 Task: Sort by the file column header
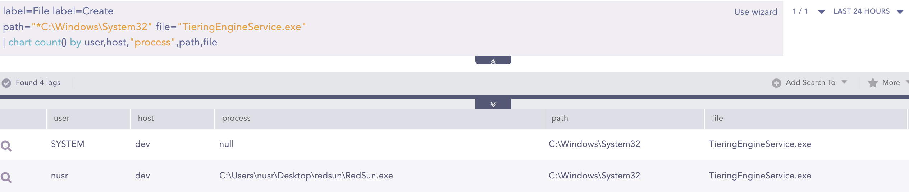[x=717, y=118]
